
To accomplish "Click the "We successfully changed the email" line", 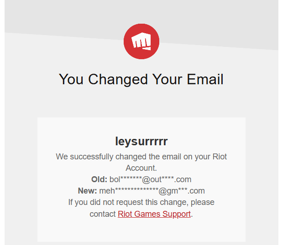I will point(141,157).
